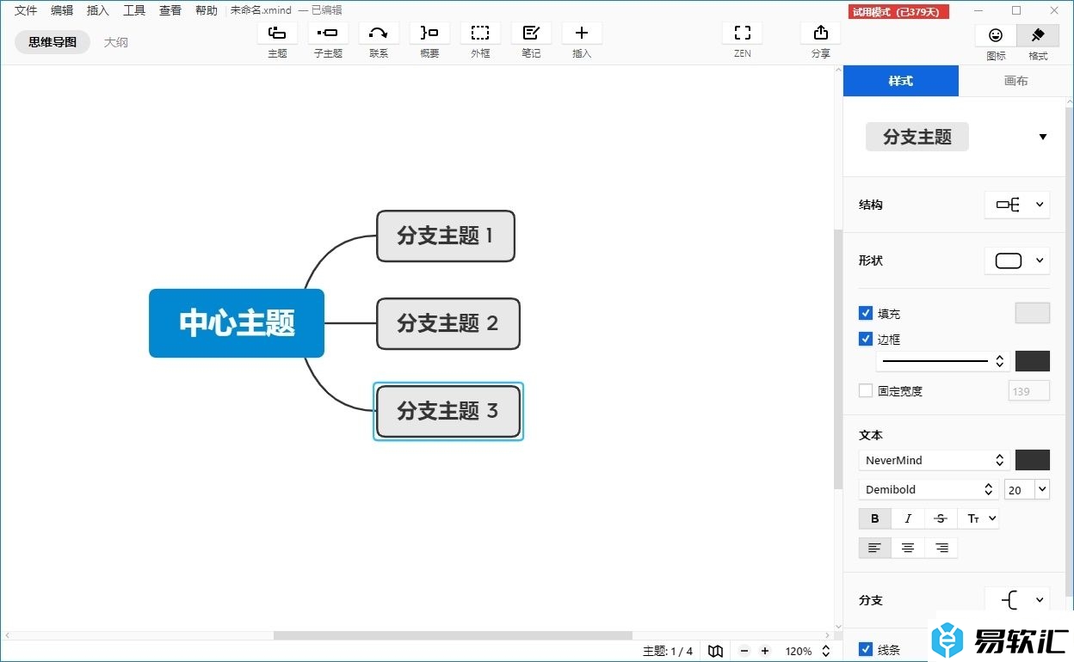Image resolution: width=1074 pixels, height=662 pixels.
Task: Open the 编辑 menu
Action: (x=62, y=10)
